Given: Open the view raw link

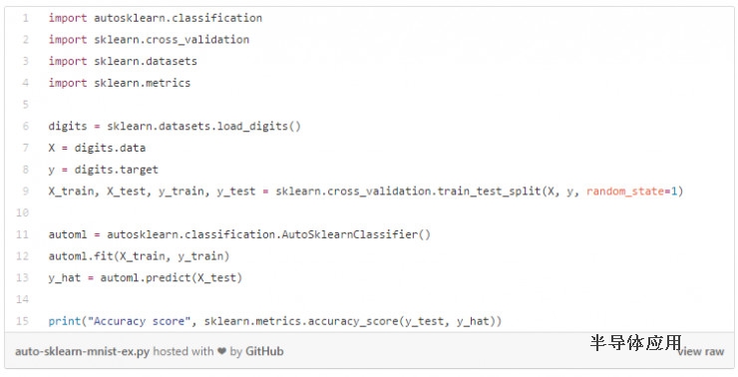Looking at the screenshot, I should 702,352.
